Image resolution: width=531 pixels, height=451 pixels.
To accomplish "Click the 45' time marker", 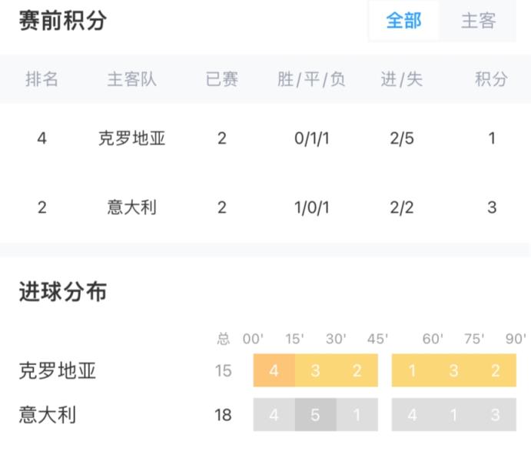I will [377, 339].
